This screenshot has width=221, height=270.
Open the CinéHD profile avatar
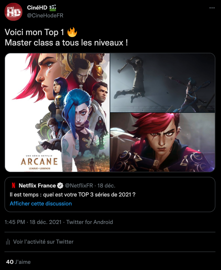13,12
